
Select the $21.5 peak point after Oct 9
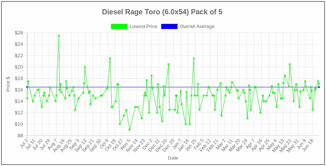[x=110, y=58]
